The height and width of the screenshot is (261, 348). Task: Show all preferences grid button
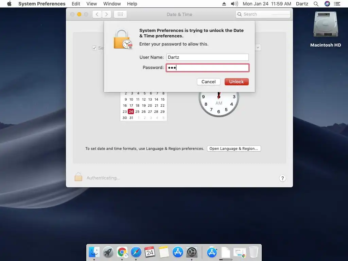(120, 14)
